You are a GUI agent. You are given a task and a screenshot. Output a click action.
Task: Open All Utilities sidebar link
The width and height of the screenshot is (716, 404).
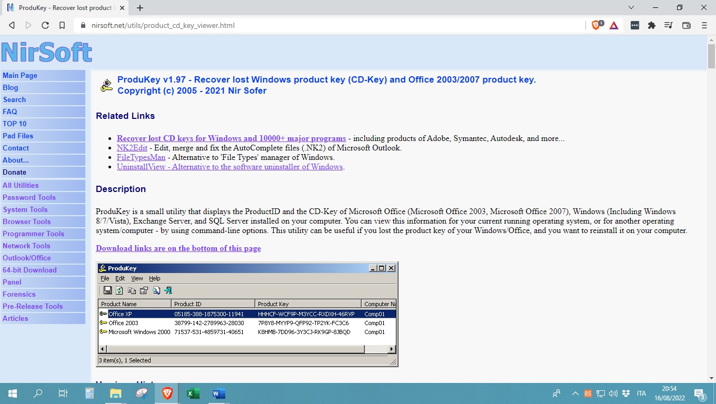click(43, 185)
